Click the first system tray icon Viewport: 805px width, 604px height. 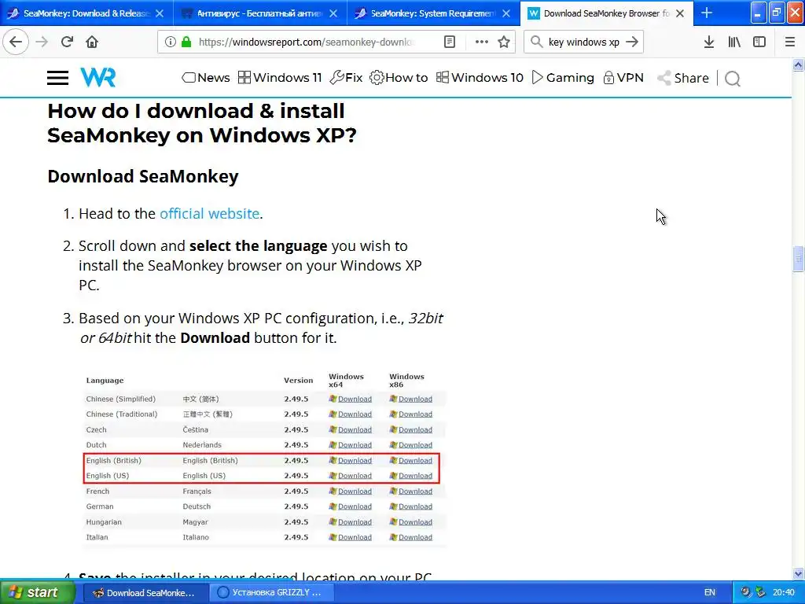(x=746, y=592)
